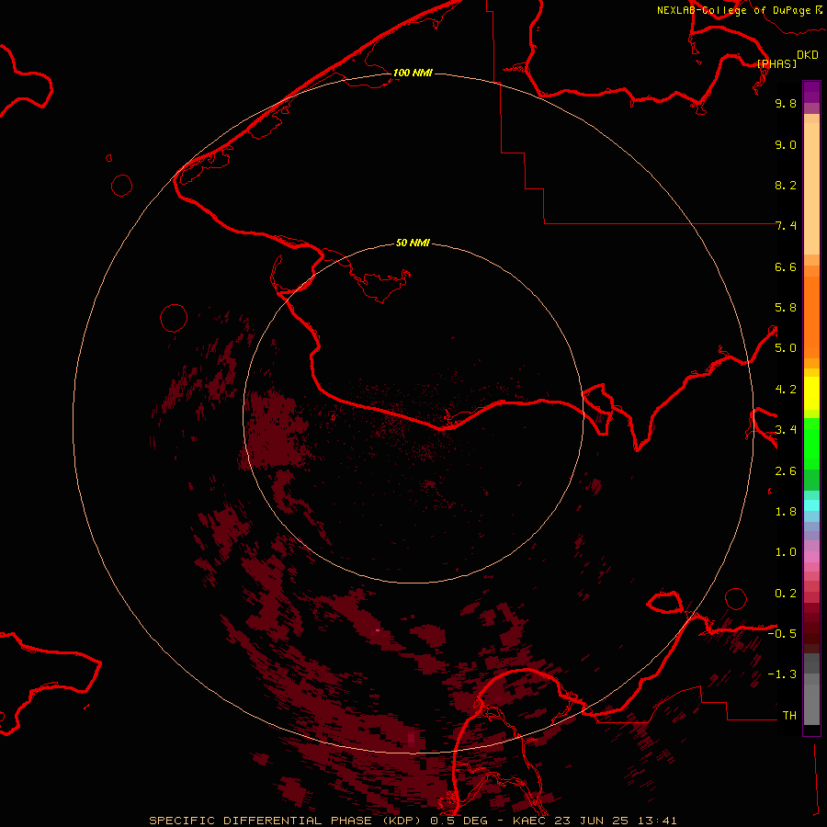Click the 2.6 value on color scale
Image resolution: width=827 pixels, height=827 pixels.
pyautogui.click(x=786, y=471)
